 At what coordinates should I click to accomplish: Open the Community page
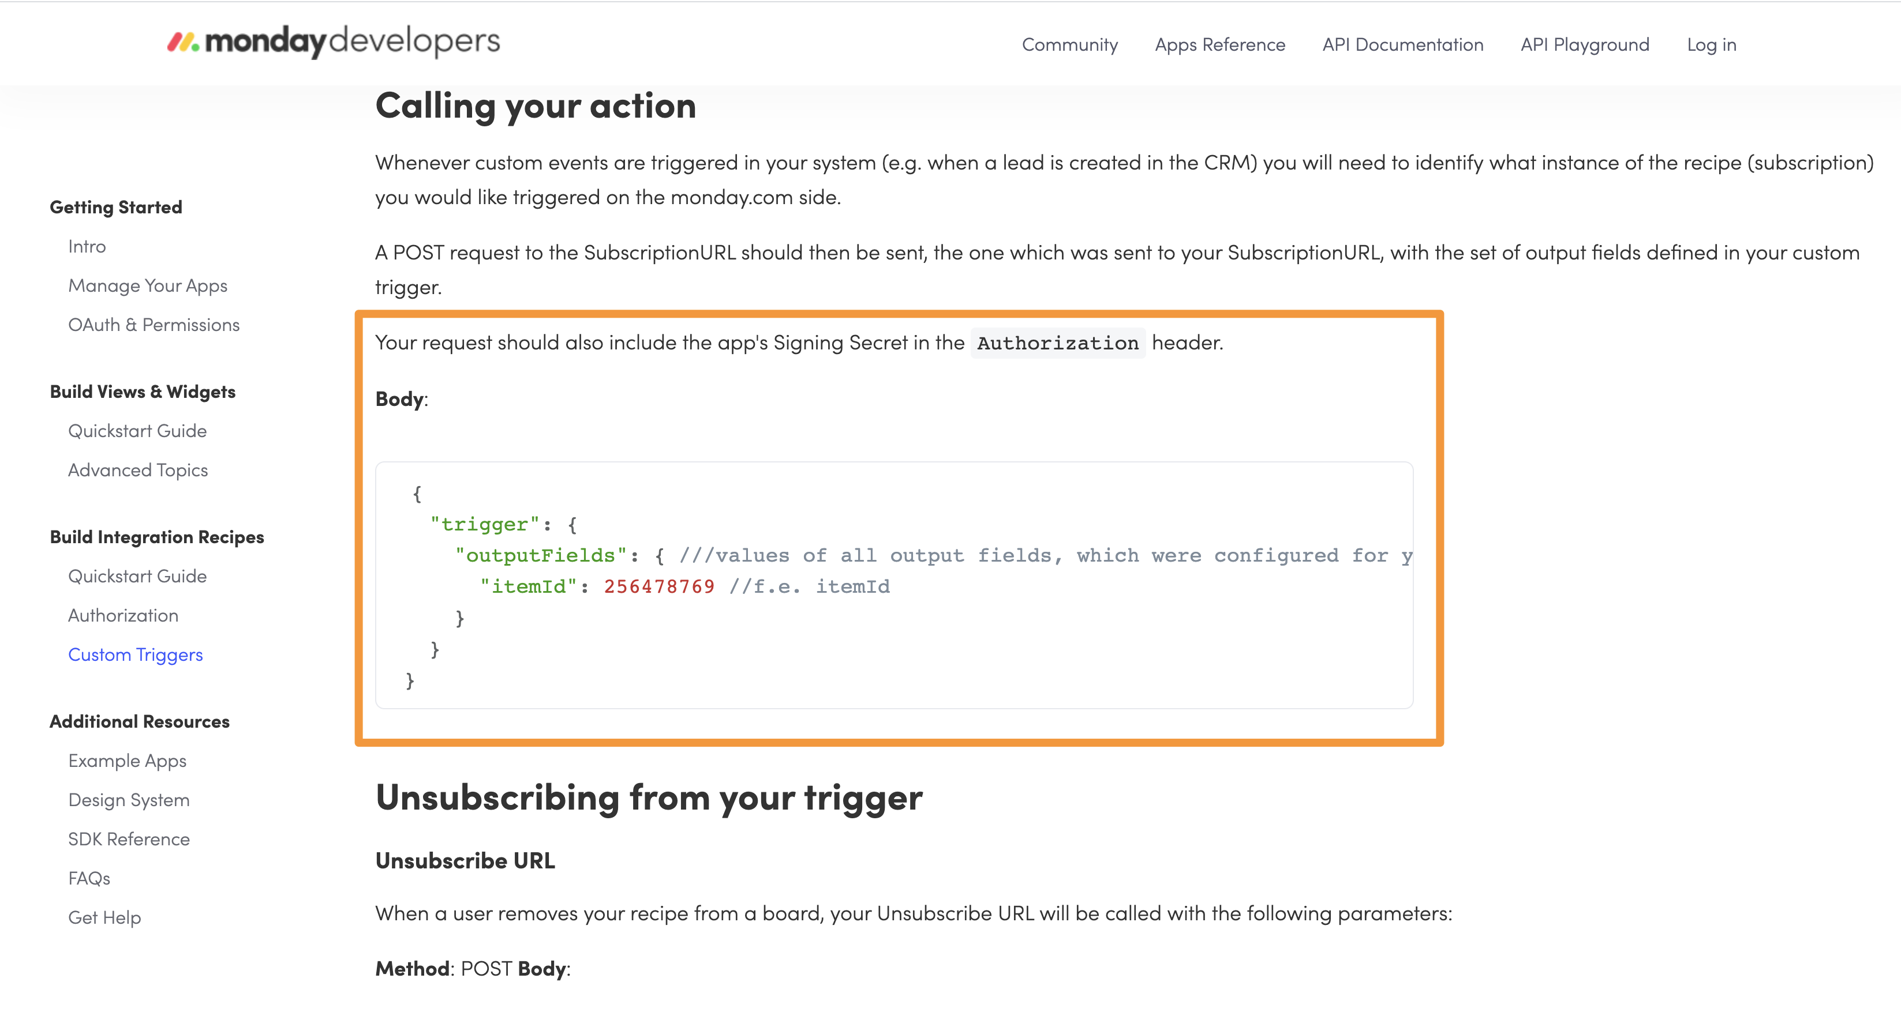coord(1069,45)
